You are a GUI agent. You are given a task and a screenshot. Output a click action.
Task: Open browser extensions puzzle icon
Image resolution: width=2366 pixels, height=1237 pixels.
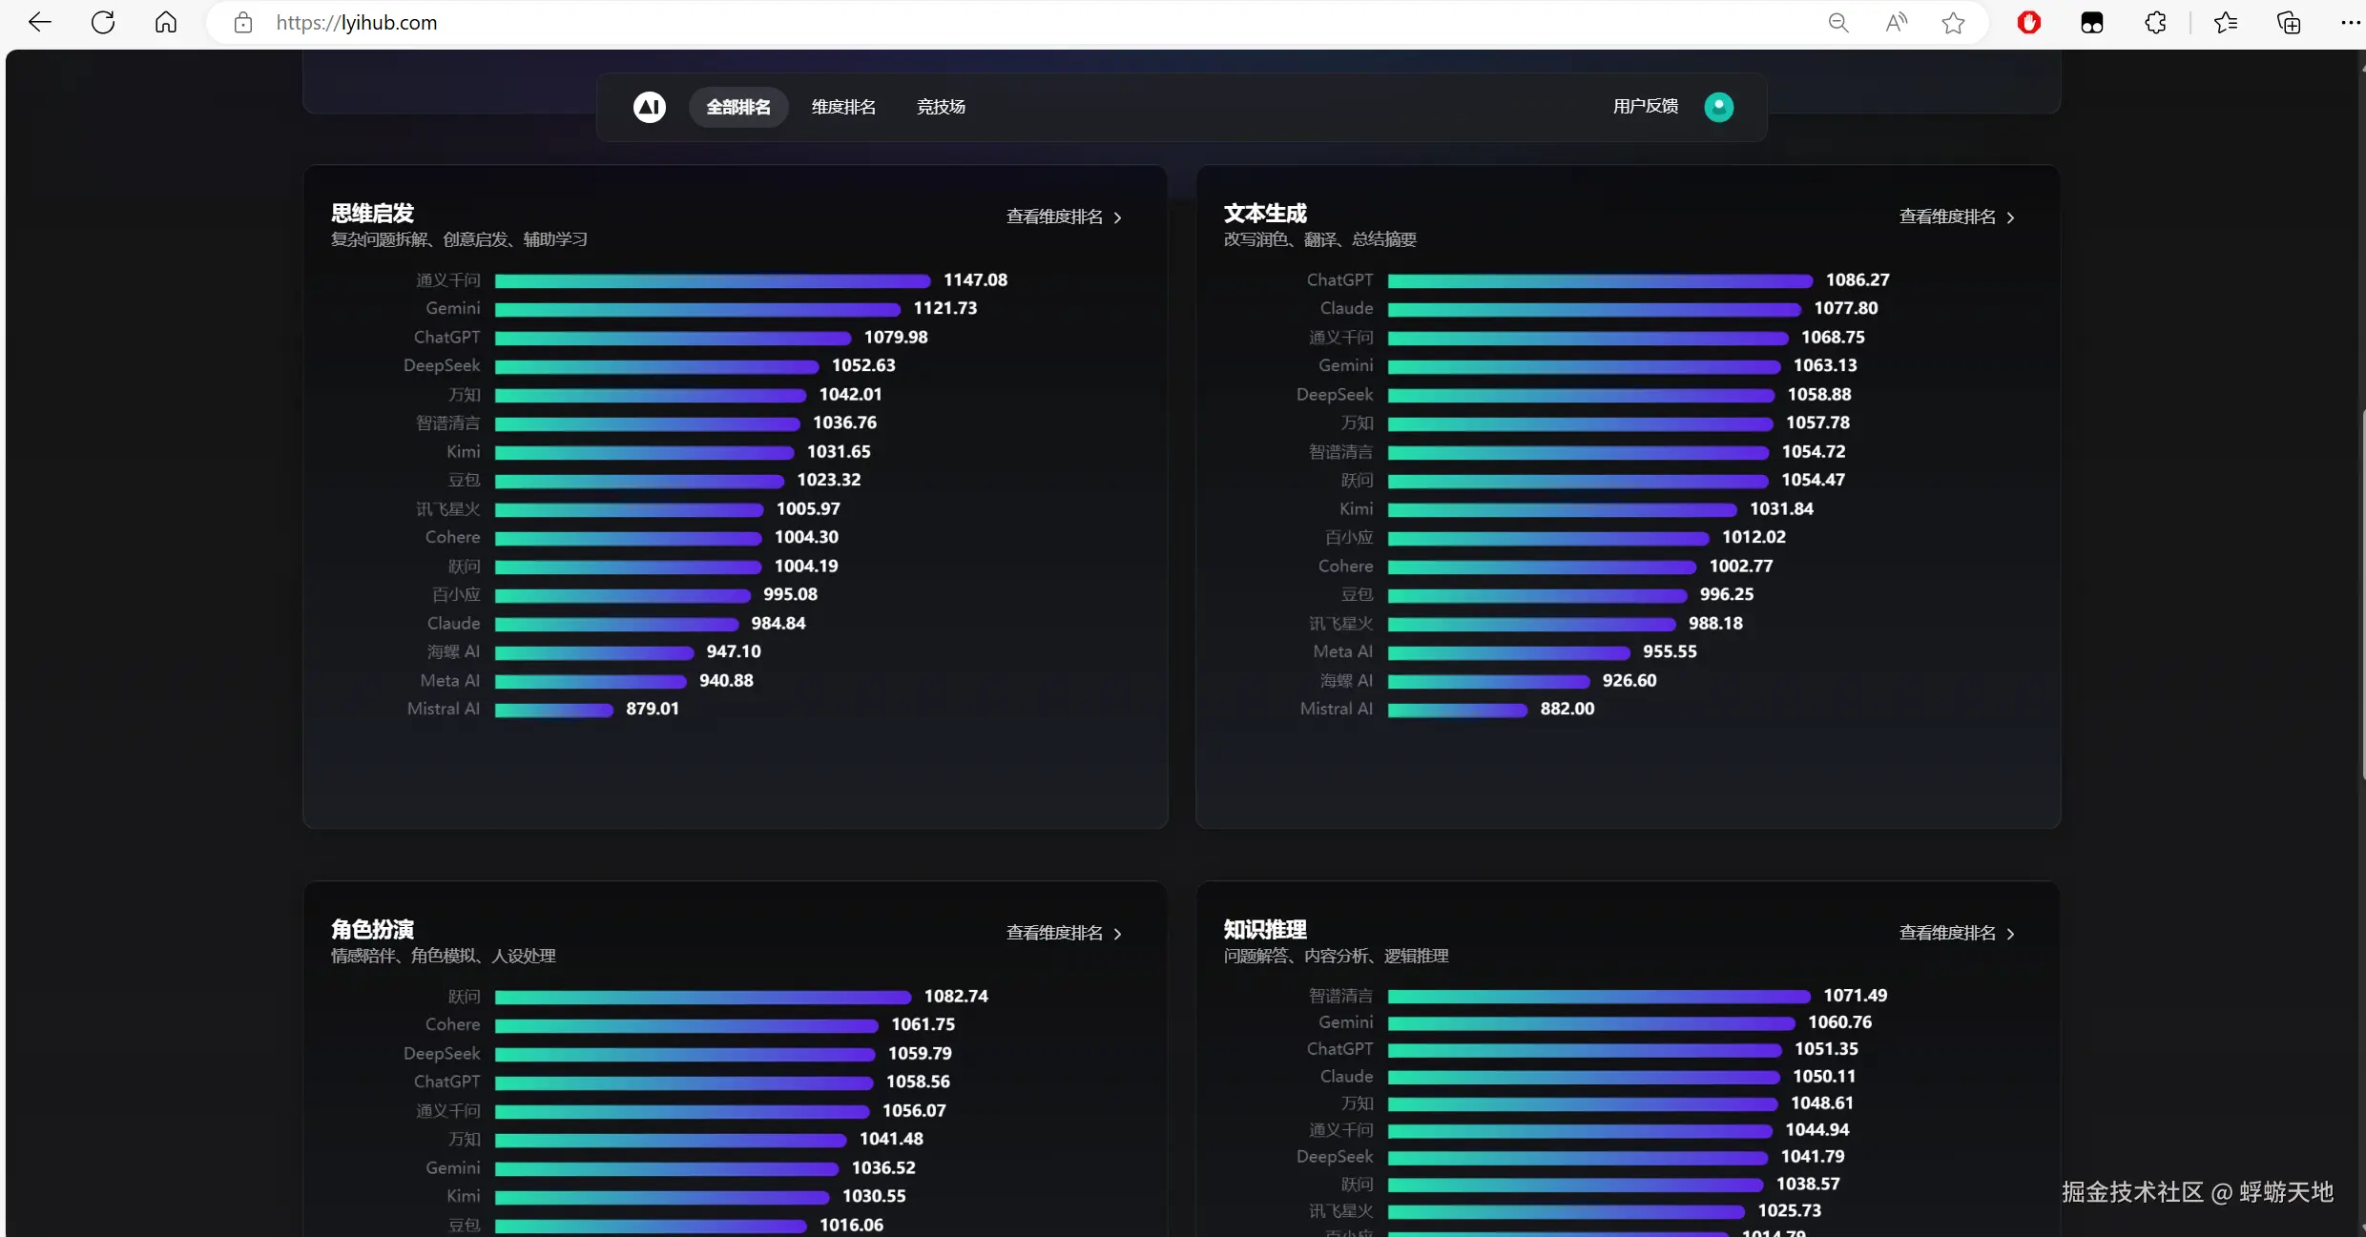2155,22
